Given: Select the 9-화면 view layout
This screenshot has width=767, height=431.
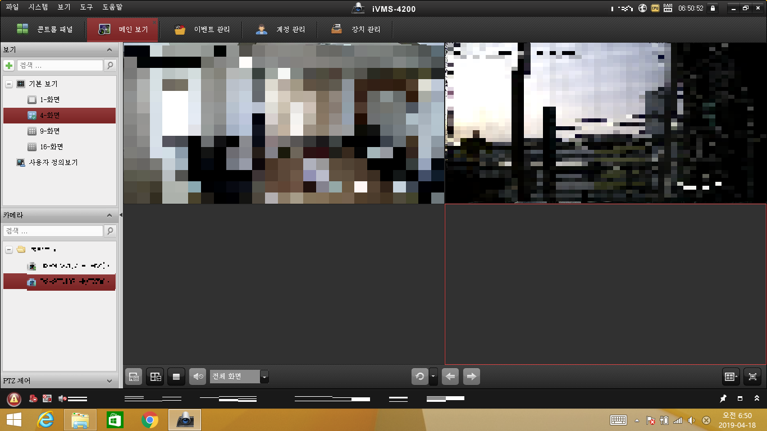Looking at the screenshot, I should (49, 131).
